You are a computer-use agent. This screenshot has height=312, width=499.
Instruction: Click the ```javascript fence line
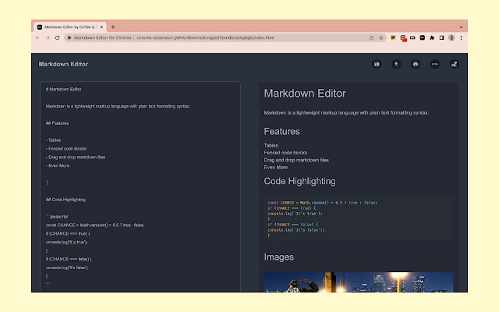[57, 217]
